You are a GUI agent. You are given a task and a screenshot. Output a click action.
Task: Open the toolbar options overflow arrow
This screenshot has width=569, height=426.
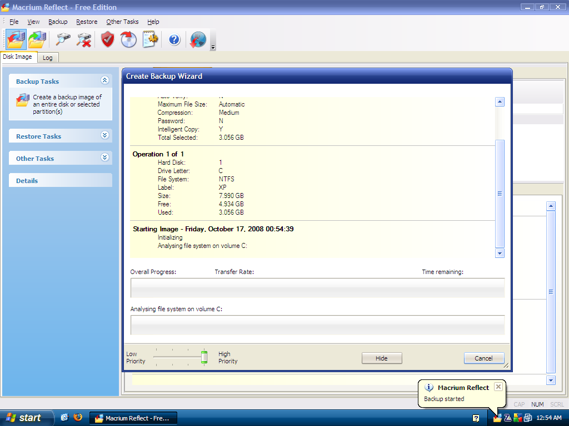pos(213,47)
